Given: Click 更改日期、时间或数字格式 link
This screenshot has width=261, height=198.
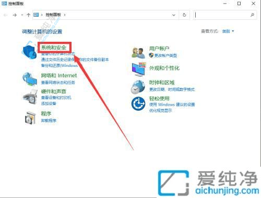Looking at the screenshot, I should click(x=172, y=89).
